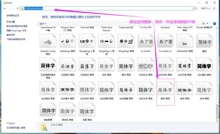Select the 华文新魏 font icon

tap(126, 88)
